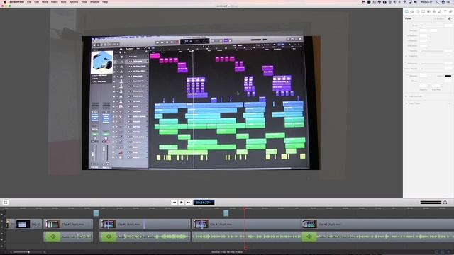Open the Media Library inspector tab
The width and height of the screenshot is (454, 255).
coord(451,12)
